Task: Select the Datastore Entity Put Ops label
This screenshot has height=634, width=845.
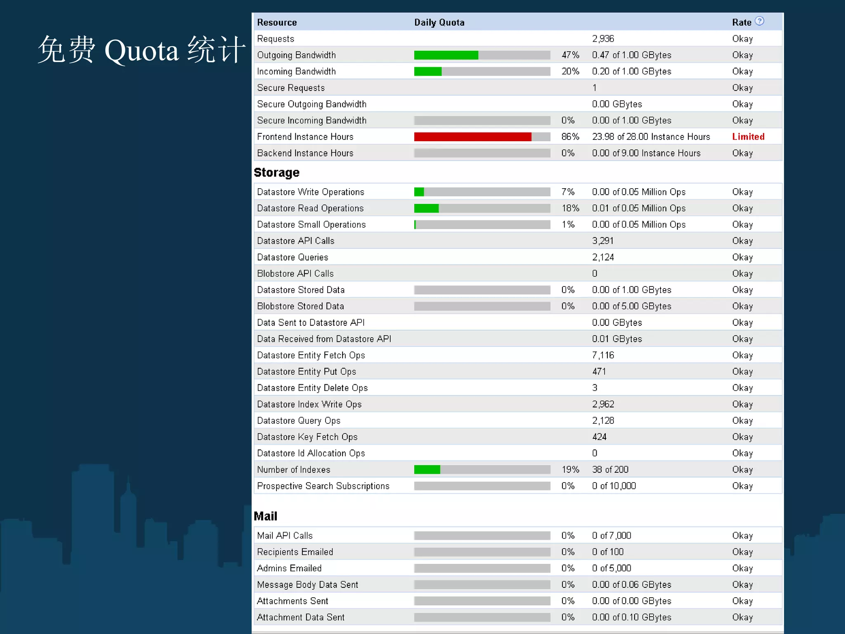Action: click(306, 372)
